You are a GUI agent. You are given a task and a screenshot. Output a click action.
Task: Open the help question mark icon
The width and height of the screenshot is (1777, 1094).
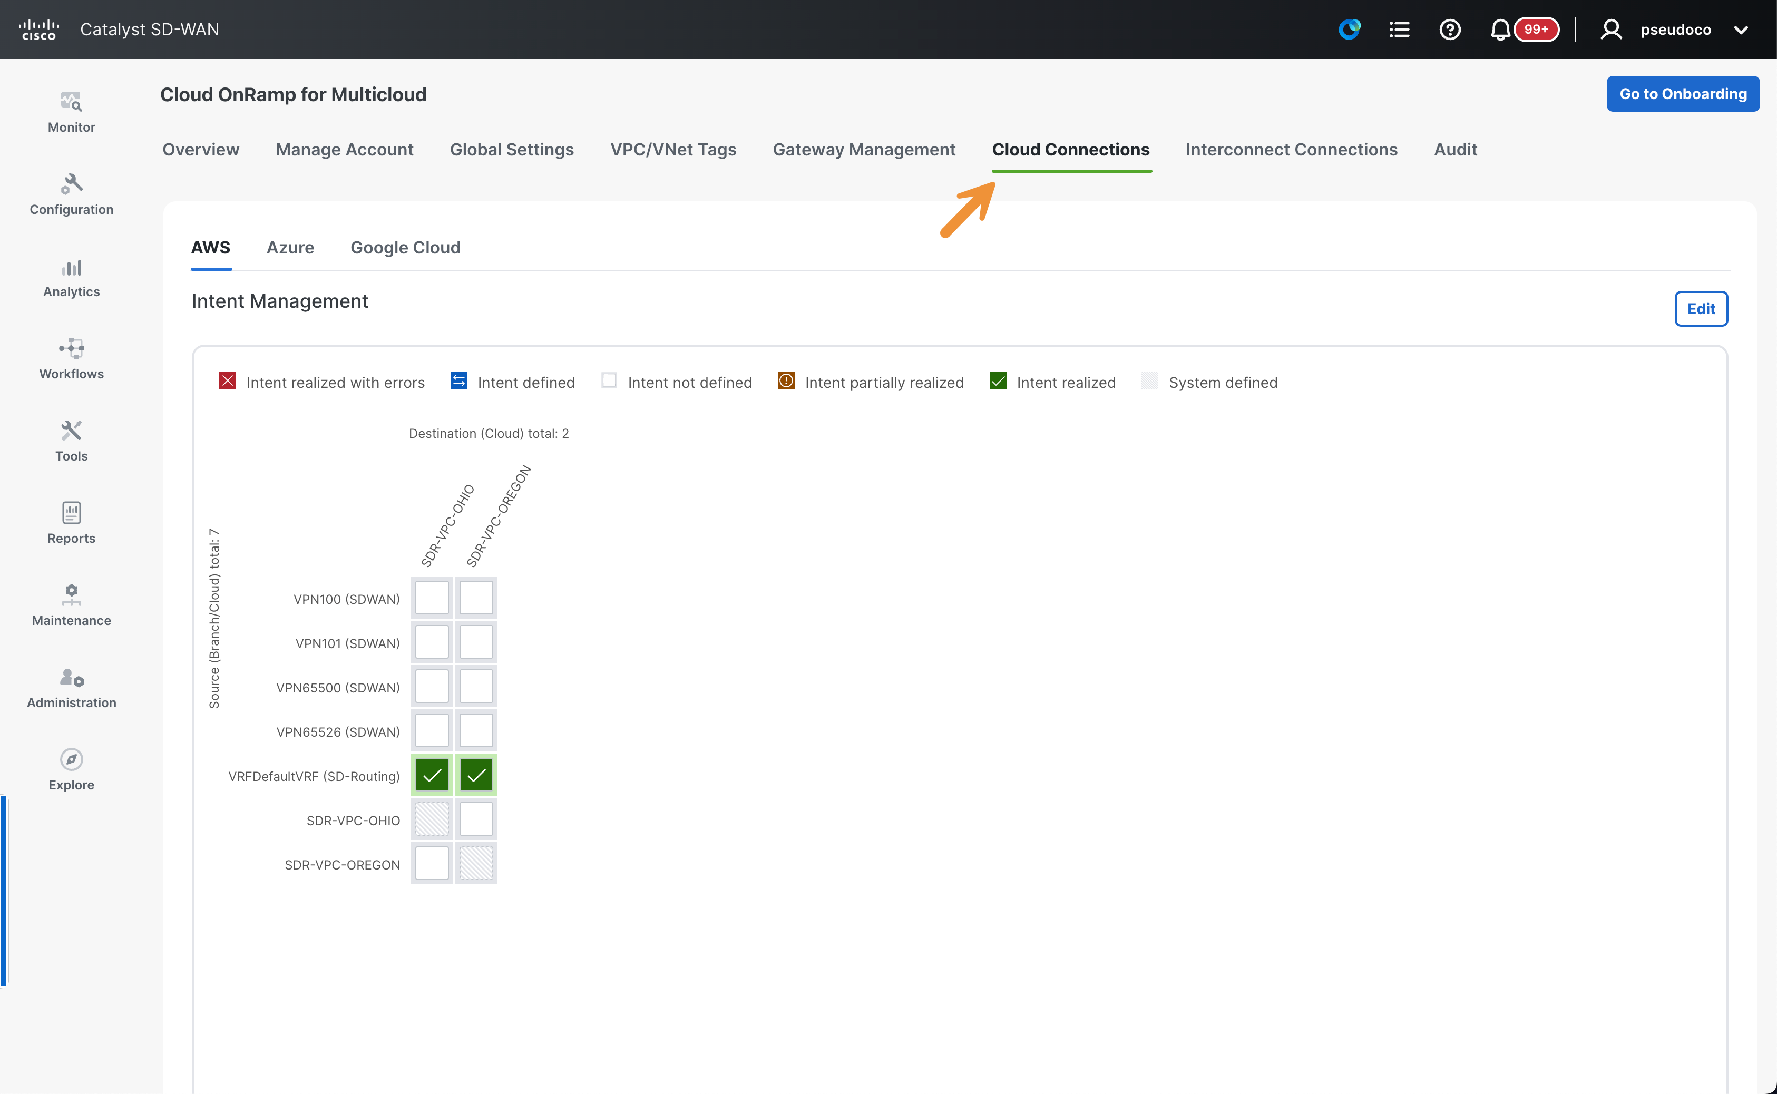coord(1450,30)
